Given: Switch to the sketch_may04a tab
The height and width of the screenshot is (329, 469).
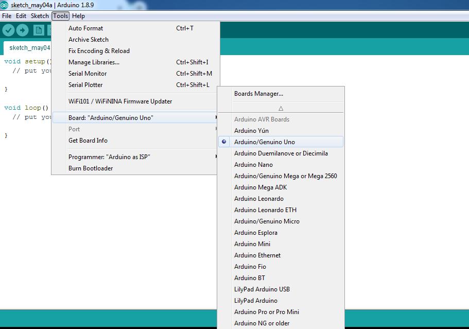Looking at the screenshot, I should click(x=28, y=48).
